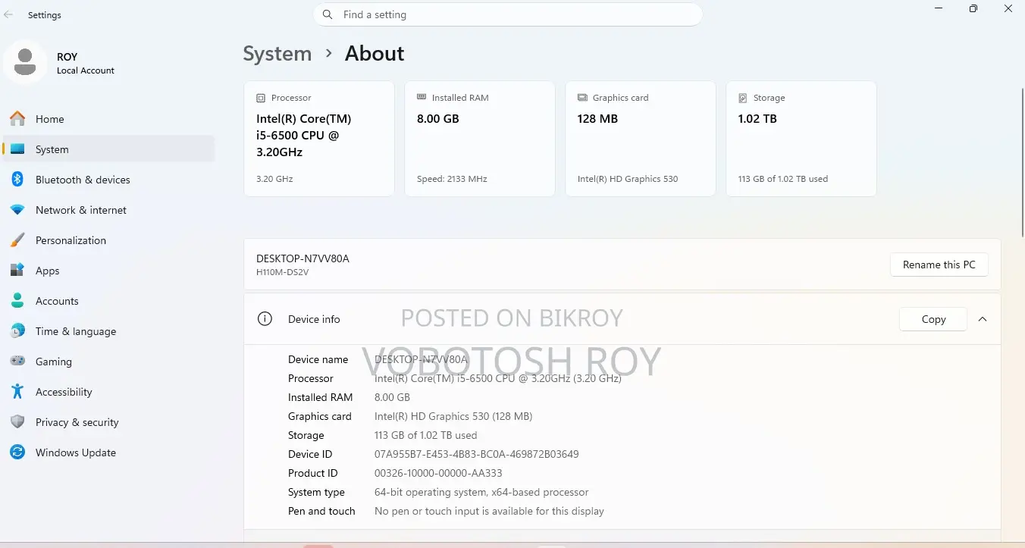This screenshot has height=548, width=1025.
Task: Open Time & language settings
Action: pyautogui.click(x=108, y=331)
